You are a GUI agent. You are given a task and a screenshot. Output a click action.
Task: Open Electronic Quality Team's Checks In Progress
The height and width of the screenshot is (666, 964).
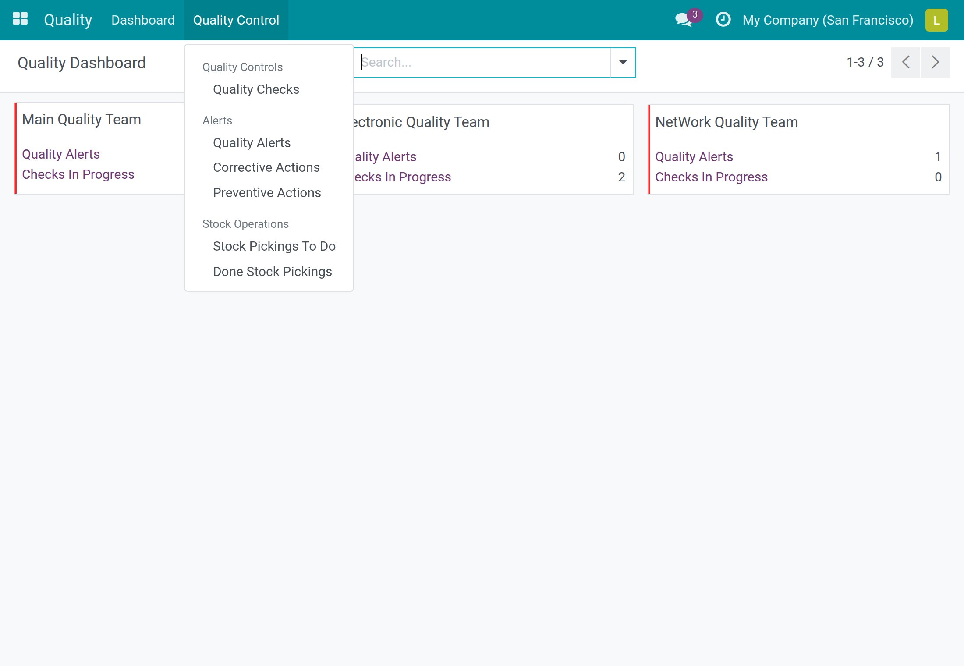tap(402, 177)
